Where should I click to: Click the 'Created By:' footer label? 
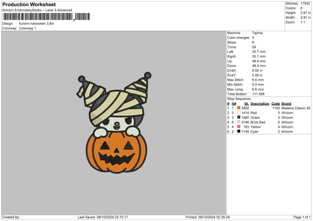click(11, 217)
